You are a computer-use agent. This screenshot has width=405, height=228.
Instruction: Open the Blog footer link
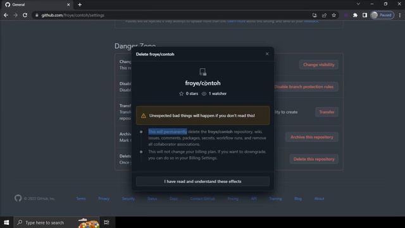click(x=298, y=198)
